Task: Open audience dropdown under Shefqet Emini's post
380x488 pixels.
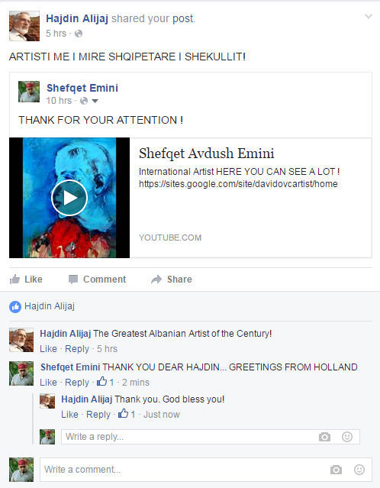Action: click(95, 101)
